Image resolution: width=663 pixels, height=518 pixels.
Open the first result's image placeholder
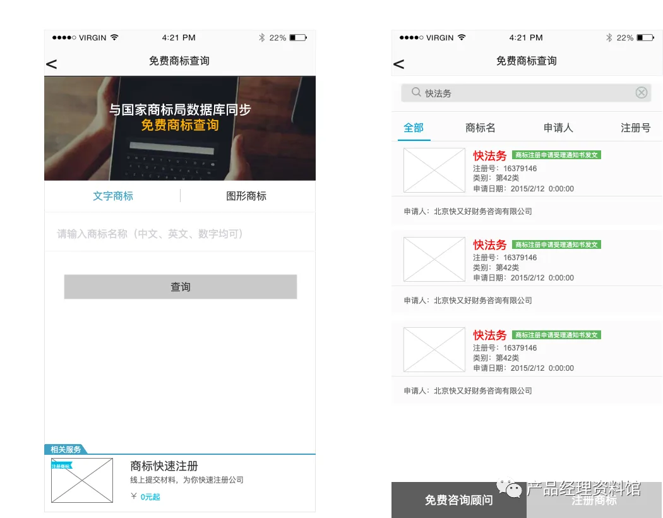point(434,171)
